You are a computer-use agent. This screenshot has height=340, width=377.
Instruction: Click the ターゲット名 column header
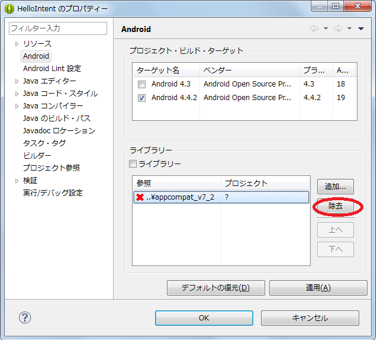[x=166, y=70]
